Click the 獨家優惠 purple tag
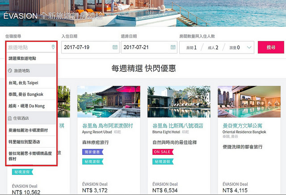The image size is (286, 195). [93, 152]
